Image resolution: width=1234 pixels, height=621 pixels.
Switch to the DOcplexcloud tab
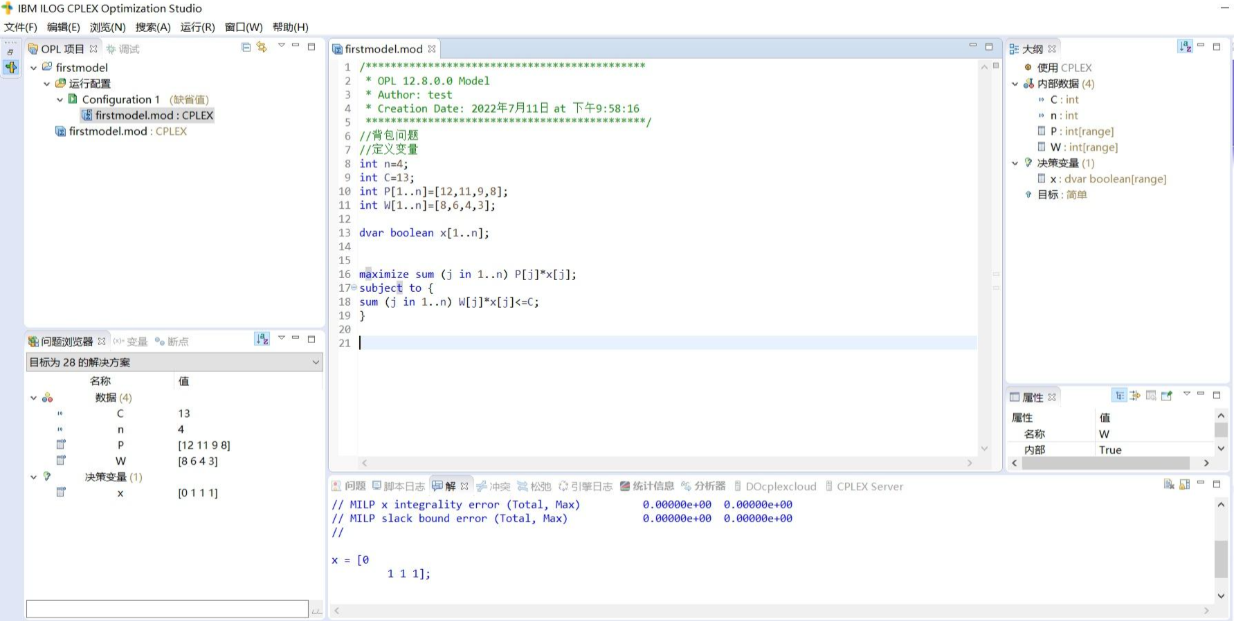pos(775,486)
